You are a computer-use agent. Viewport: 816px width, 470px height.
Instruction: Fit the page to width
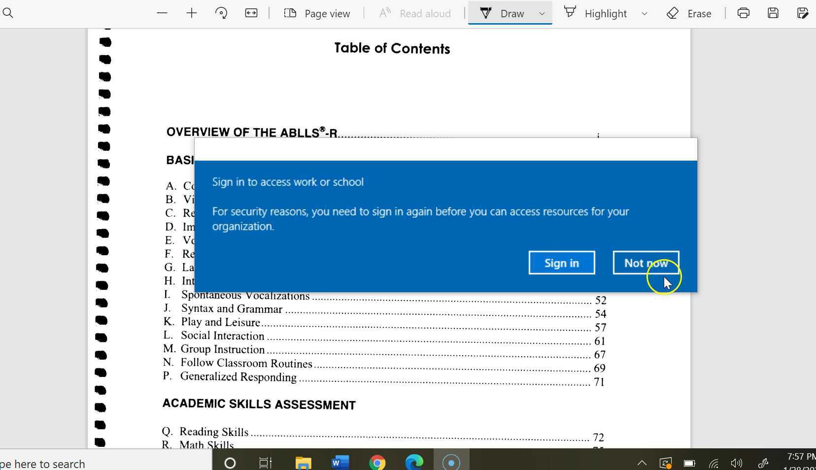point(251,13)
